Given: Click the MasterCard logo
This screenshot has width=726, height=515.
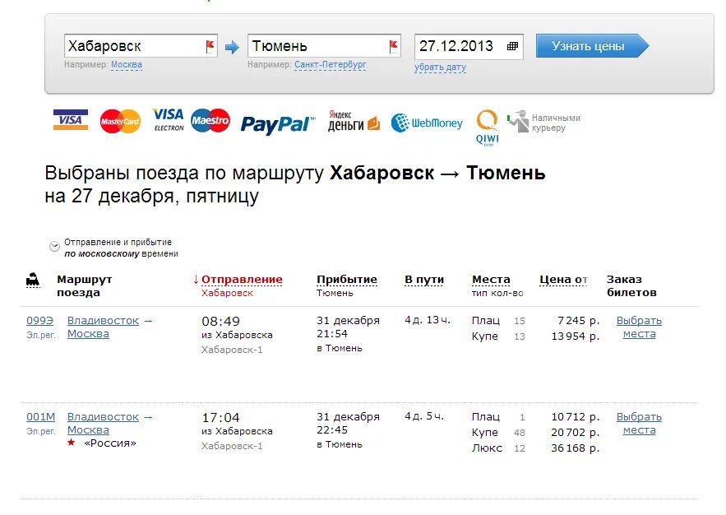Looking at the screenshot, I should (120, 121).
